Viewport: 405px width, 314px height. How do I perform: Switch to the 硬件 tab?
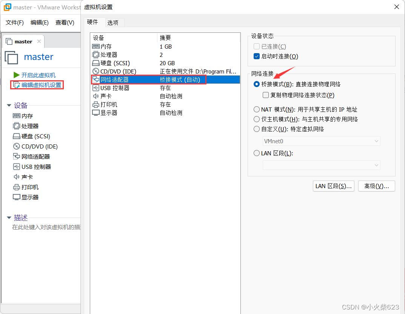pos(92,22)
